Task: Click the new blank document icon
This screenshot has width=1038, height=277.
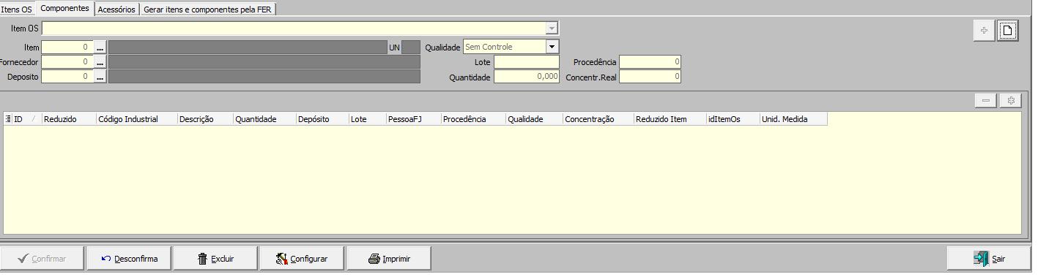Action: point(1007,31)
